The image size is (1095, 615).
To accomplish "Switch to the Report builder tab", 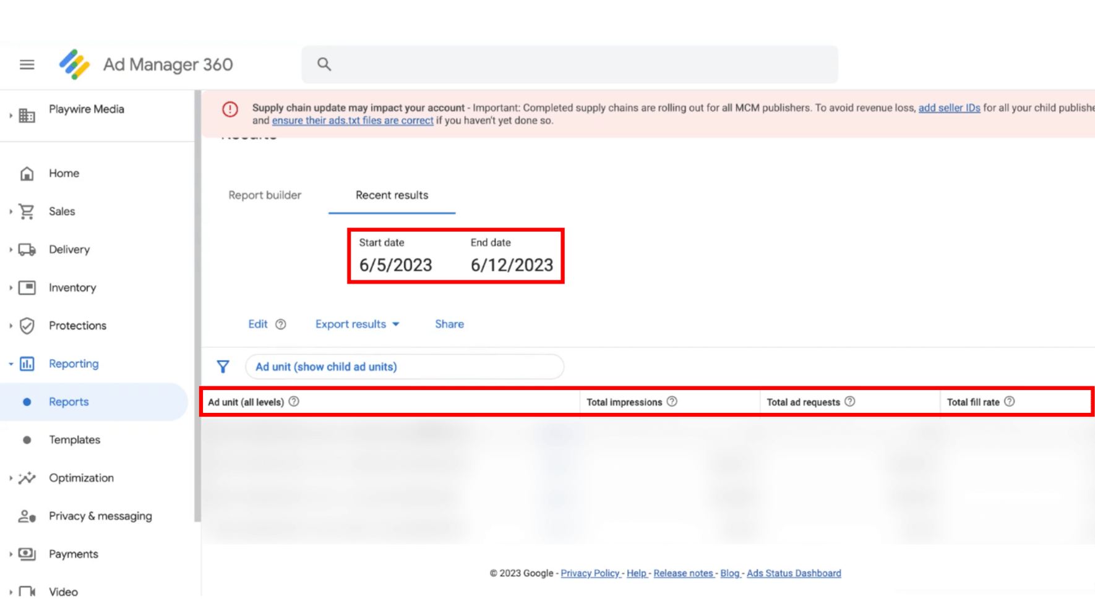I will click(265, 195).
